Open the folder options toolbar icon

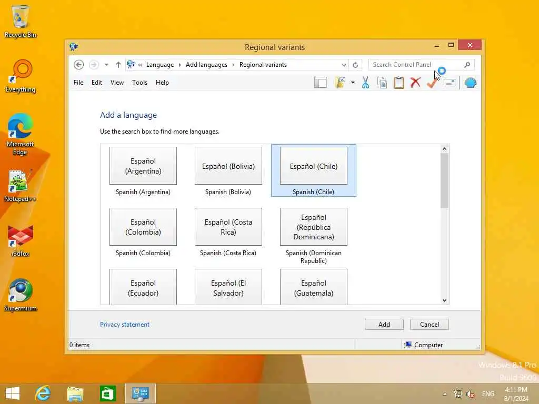(341, 83)
